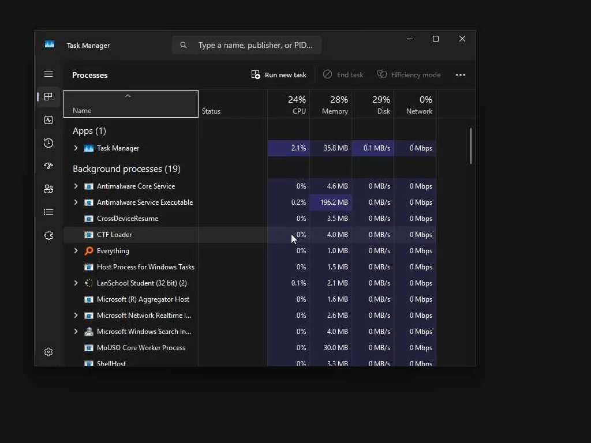The width and height of the screenshot is (591, 443).
Task: Open the Services sidebar tab
Action: click(x=48, y=235)
